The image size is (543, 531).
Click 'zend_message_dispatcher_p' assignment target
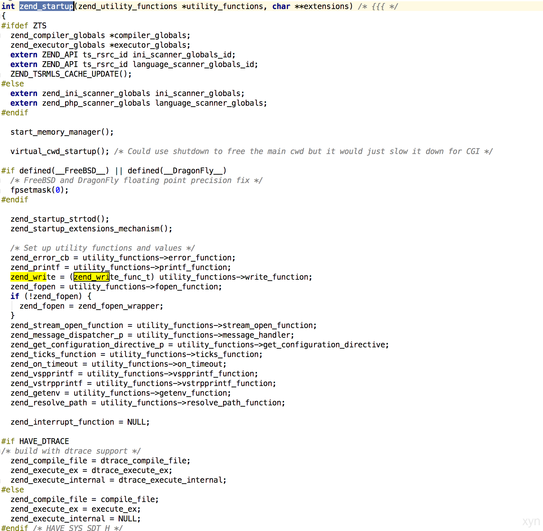[x=67, y=335]
